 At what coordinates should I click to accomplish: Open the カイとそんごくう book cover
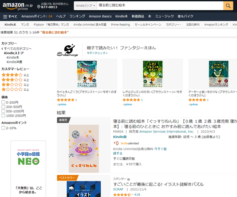[87, 74]
